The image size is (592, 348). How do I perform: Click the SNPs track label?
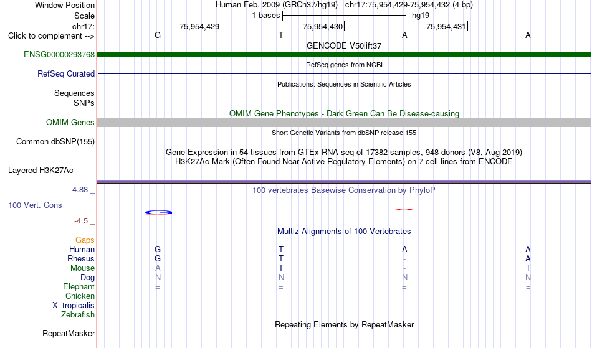click(x=84, y=103)
